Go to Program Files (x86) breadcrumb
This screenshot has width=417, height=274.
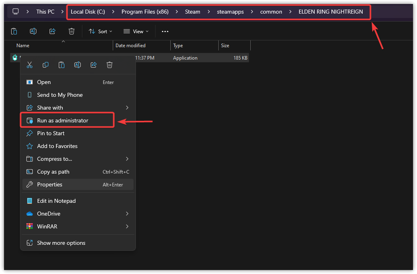[x=145, y=12]
